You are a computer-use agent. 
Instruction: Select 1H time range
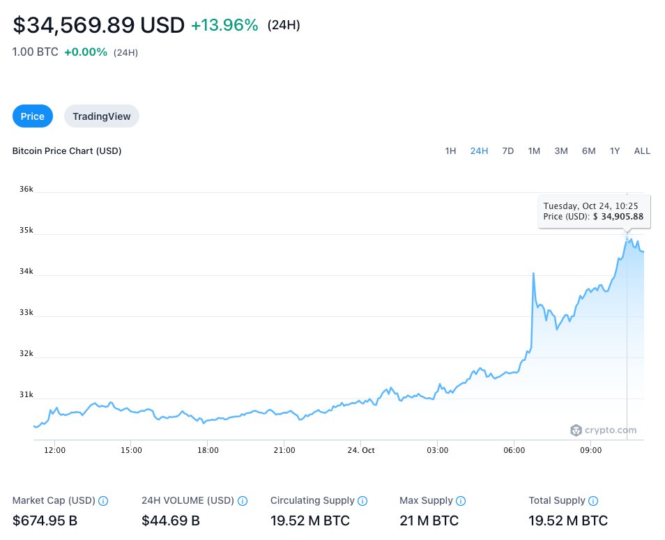[450, 151]
